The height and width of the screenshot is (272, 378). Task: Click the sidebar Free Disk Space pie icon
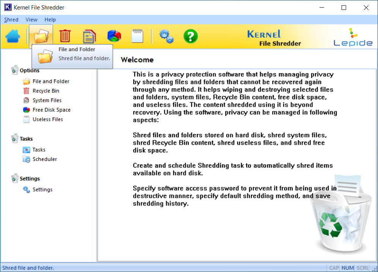[26, 110]
